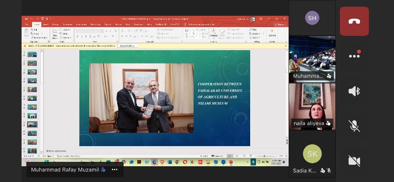Click Tell me what you want to do
This screenshot has width=394, height=182.
click(199, 25)
